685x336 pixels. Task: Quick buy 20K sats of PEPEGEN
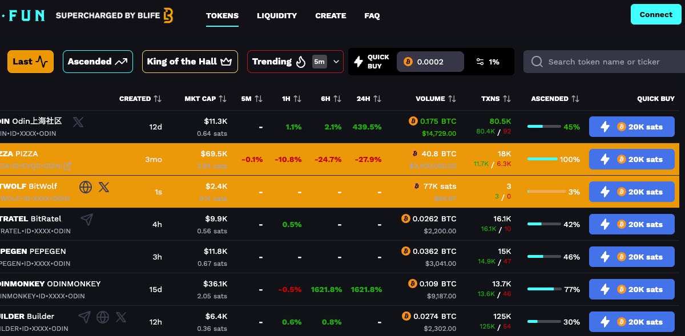[632, 257]
